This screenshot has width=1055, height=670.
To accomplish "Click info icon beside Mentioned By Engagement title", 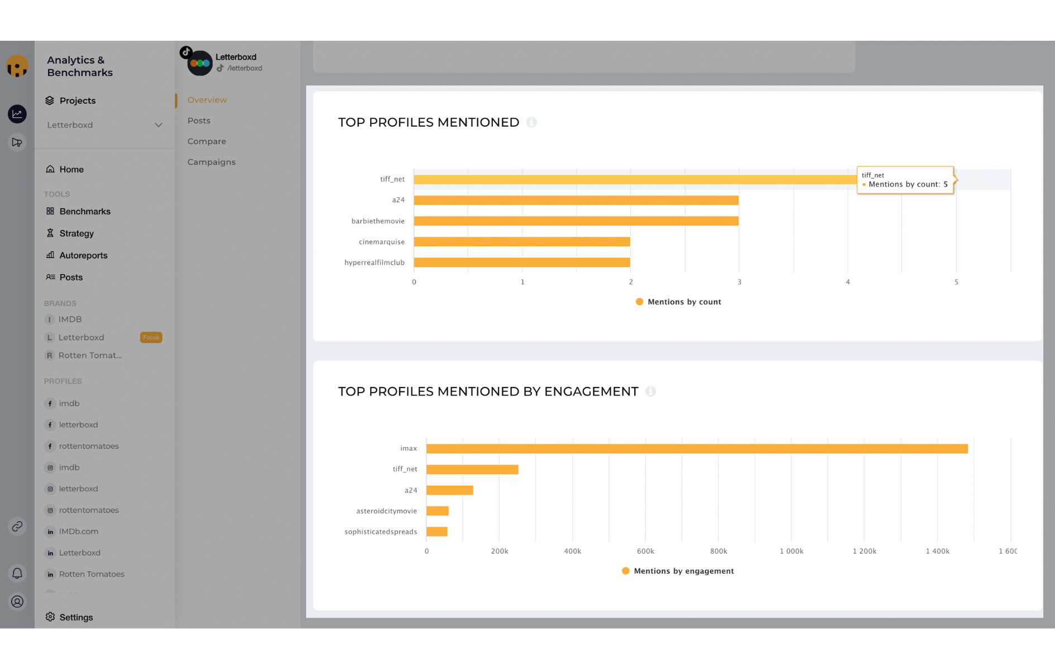I will pyautogui.click(x=650, y=391).
